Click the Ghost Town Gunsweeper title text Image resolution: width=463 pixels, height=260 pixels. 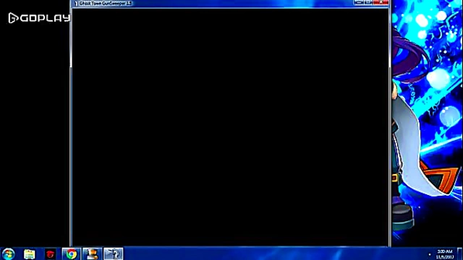coord(105,3)
